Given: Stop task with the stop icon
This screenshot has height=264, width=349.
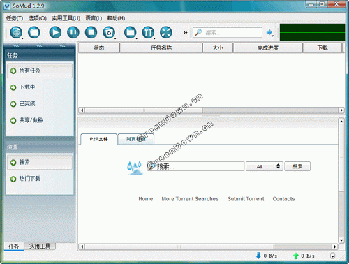Looking at the screenshot, I should click(x=91, y=32).
